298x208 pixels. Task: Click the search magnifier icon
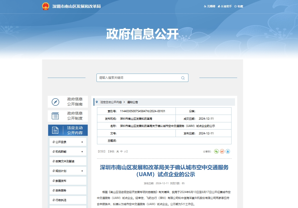[x=182, y=78]
